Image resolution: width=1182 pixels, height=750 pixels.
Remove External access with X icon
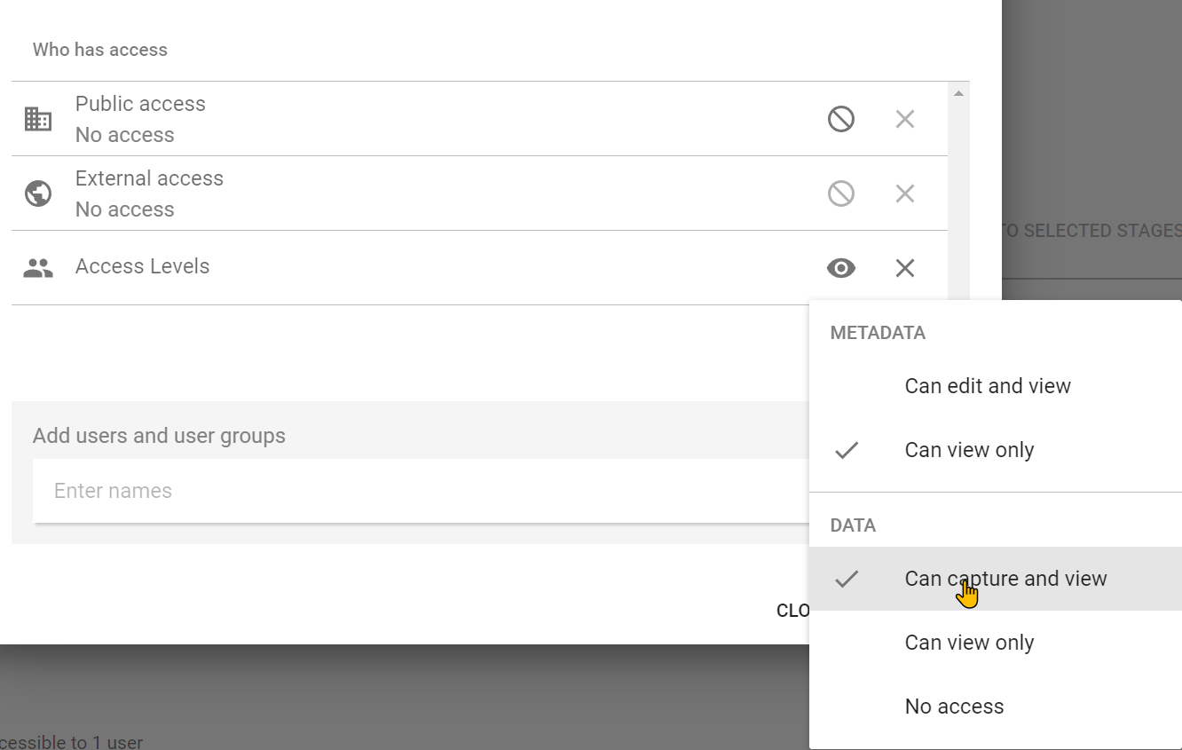[905, 193]
